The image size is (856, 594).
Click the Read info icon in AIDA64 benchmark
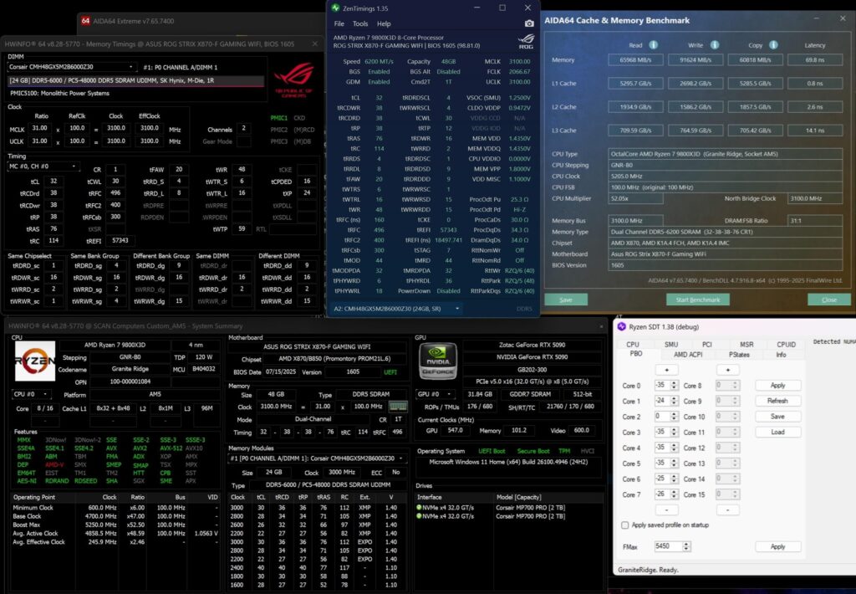653,45
